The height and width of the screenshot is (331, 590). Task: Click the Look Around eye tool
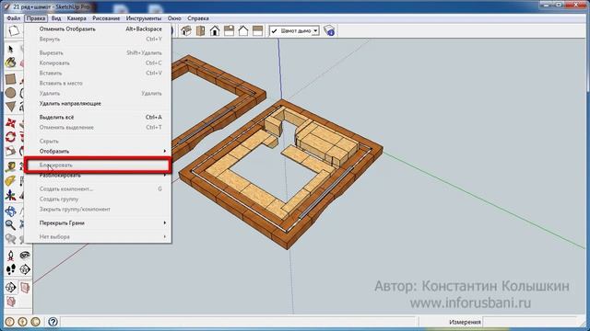[x=25, y=256]
